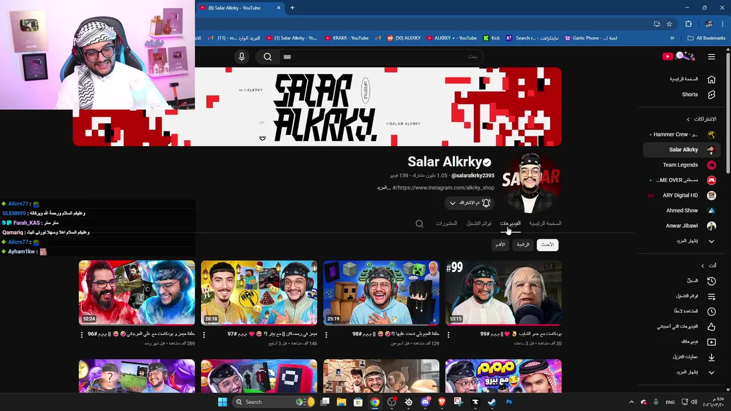Open Anwar Jibawi subscription channel
This screenshot has height=411, width=731.
pyautogui.click(x=681, y=225)
